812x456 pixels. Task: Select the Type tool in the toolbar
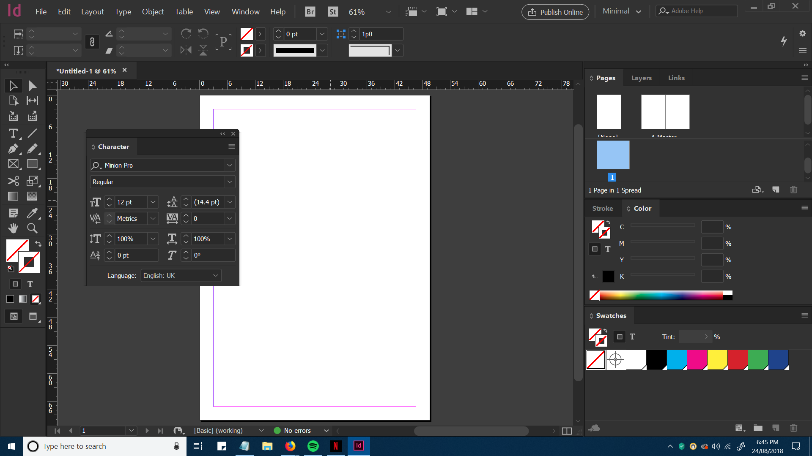point(13,133)
